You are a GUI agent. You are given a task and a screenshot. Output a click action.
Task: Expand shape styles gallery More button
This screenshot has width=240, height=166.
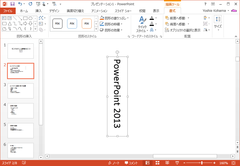point(96,29)
